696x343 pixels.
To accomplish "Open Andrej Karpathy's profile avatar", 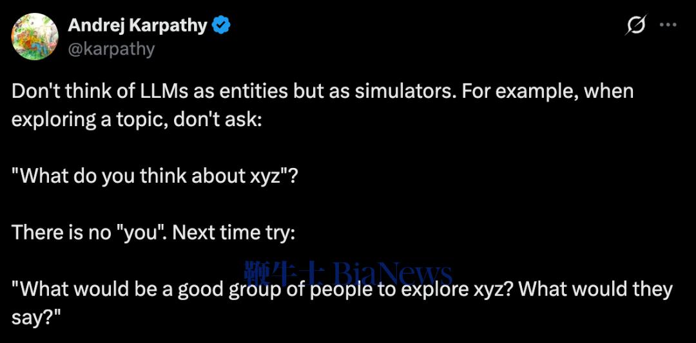I will tap(35, 37).
